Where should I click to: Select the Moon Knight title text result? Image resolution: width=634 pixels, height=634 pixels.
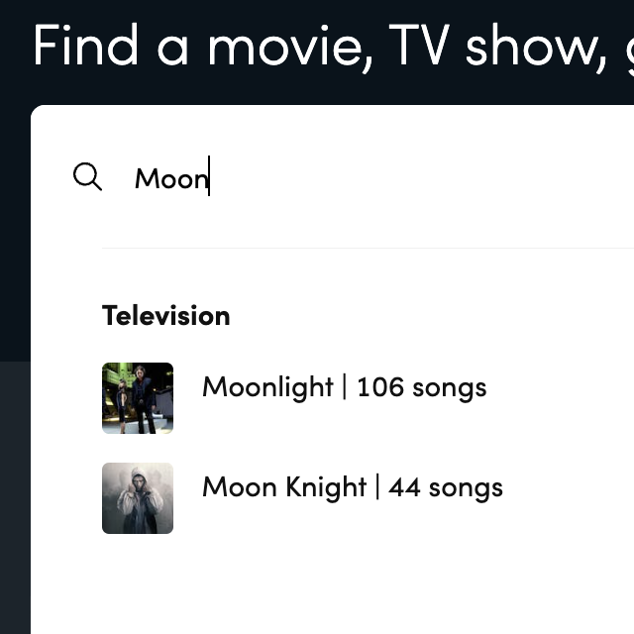(x=284, y=487)
